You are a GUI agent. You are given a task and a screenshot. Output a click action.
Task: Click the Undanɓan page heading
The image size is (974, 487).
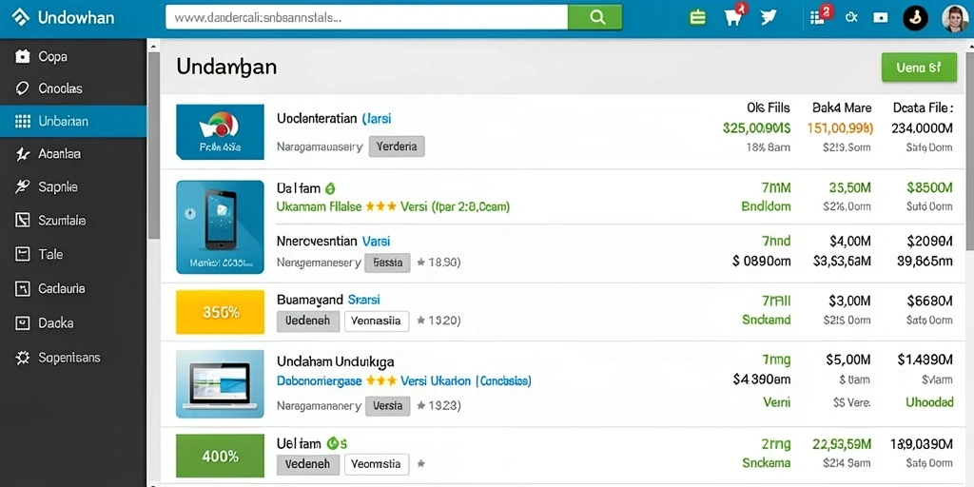(226, 67)
